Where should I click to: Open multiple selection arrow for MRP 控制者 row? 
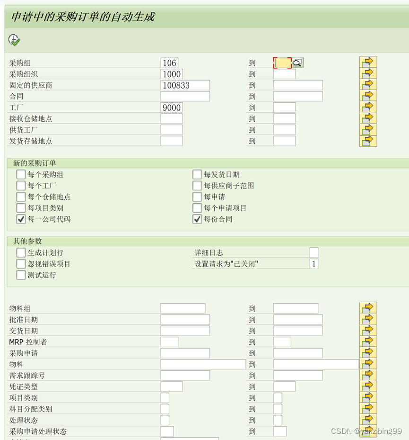[368, 341]
